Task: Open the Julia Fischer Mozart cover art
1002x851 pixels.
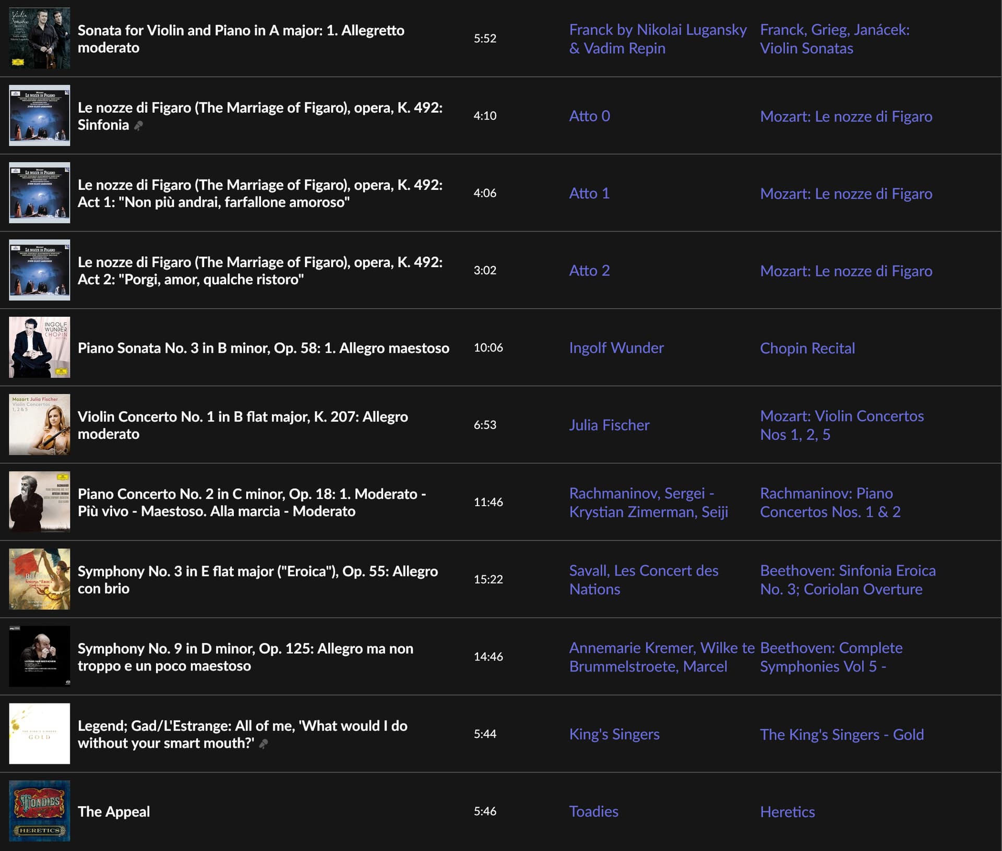Action: click(40, 424)
